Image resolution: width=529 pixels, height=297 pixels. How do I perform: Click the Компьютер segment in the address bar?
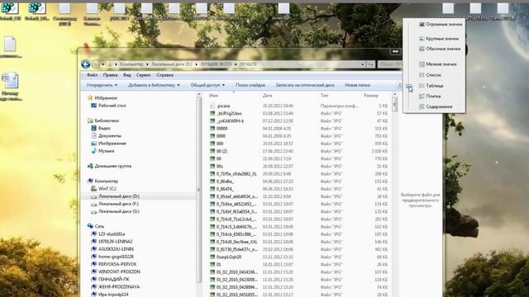coord(131,64)
